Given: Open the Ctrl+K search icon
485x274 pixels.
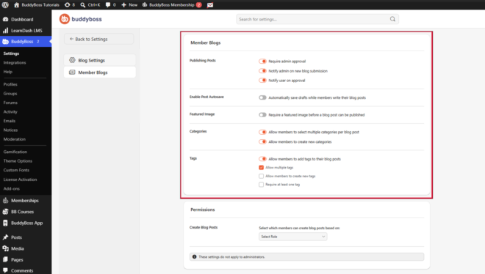Looking at the screenshot, I should coord(83,5).
